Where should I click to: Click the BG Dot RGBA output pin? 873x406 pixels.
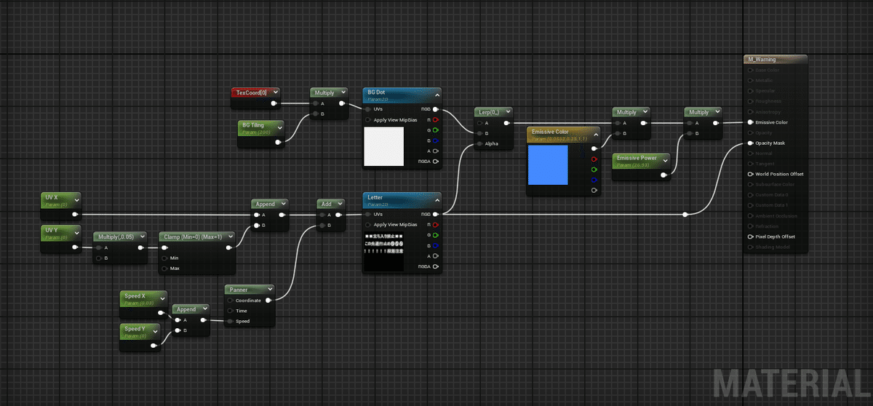pyautogui.click(x=436, y=162)
